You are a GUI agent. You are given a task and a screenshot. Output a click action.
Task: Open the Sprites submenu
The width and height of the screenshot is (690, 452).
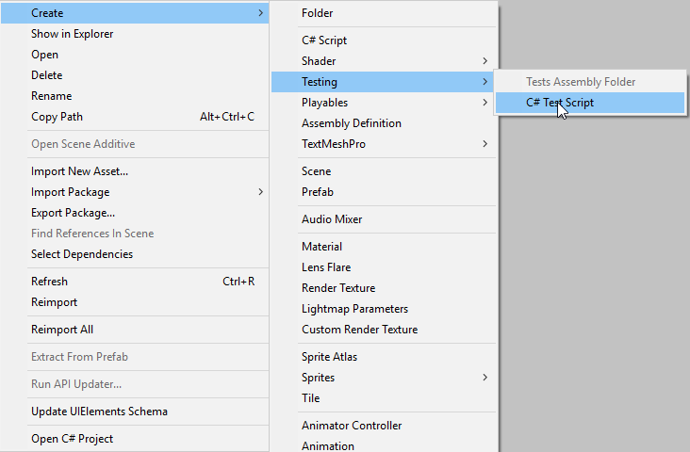click(x=384, y=378)
